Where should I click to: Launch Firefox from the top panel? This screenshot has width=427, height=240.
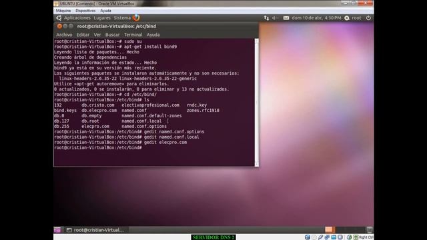136,18
